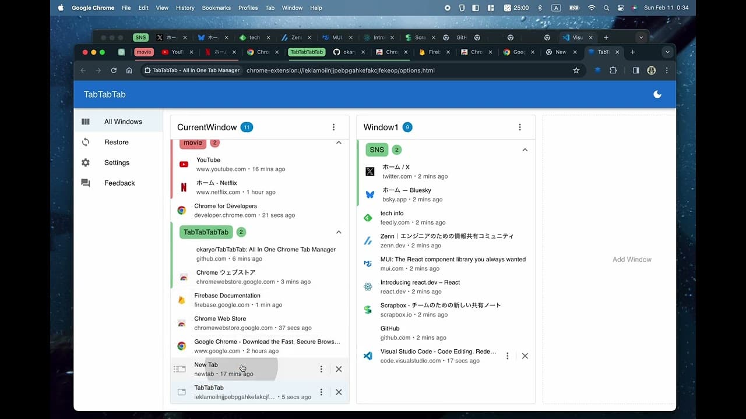Click the Add Window area

[609, 260]
